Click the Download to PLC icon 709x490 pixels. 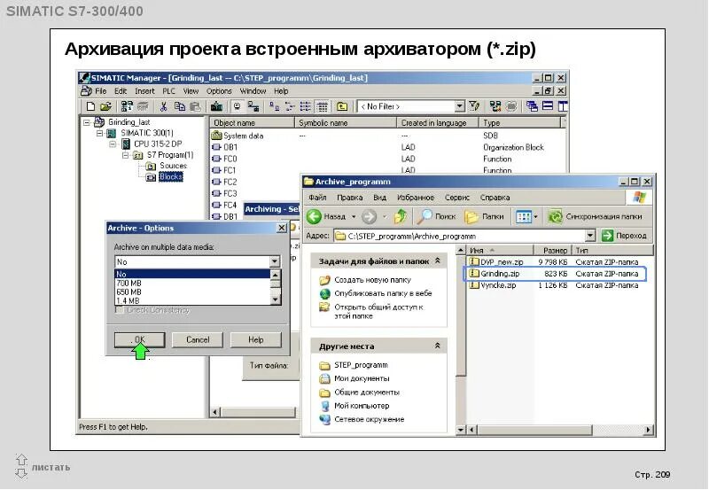click(x=217, y=106)
